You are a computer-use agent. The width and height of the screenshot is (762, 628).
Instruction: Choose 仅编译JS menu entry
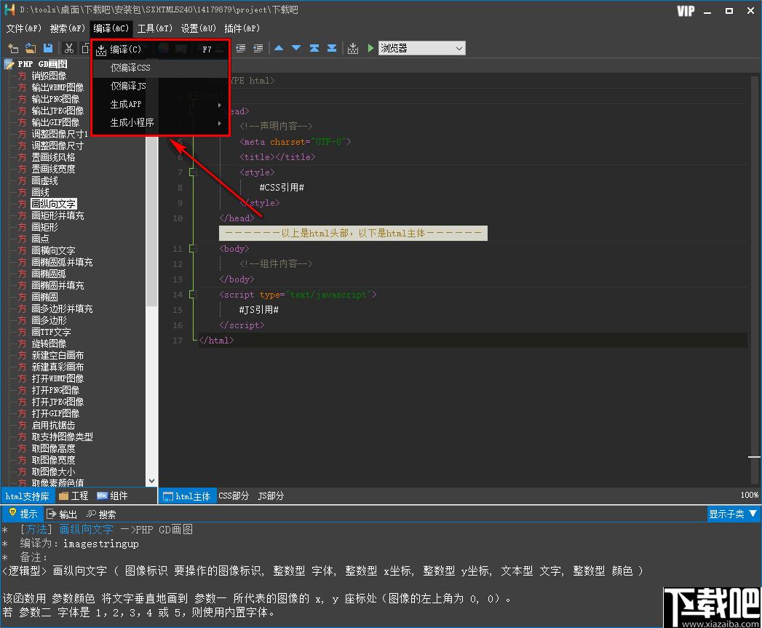coord(160,86)
